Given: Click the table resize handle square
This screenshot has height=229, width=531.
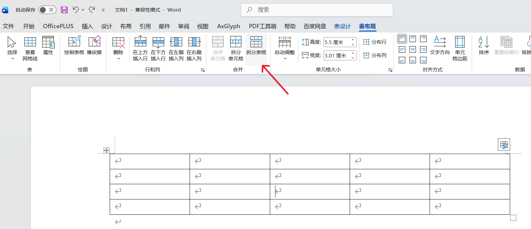Looking at the screenshot, I should 513,218.
